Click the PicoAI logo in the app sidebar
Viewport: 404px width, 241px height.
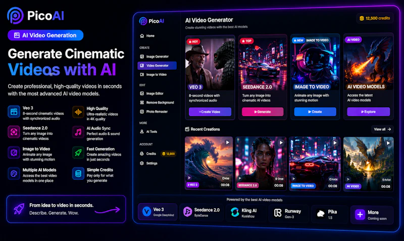coord(151,21)
